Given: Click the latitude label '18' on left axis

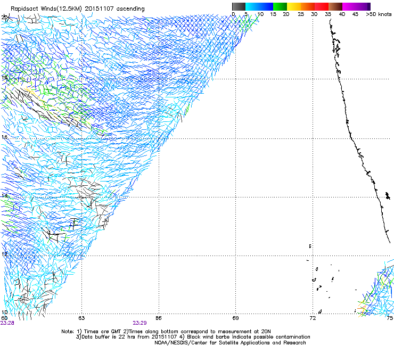Looking at the screenshot, I should pos(4,77).
